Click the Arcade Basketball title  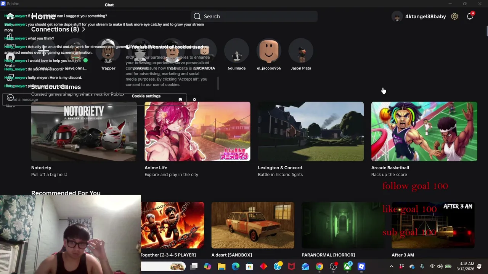(390, 167)
